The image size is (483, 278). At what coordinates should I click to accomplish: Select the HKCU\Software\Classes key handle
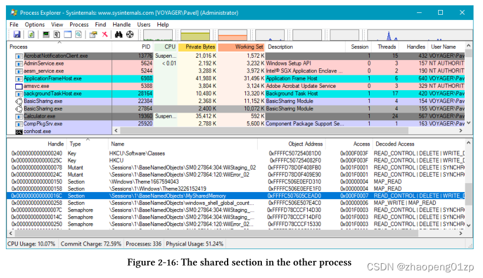click(x=236, y=154)
